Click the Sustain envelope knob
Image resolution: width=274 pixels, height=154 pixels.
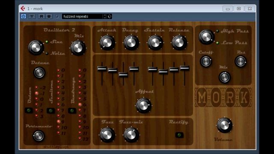tap(155, 43)
